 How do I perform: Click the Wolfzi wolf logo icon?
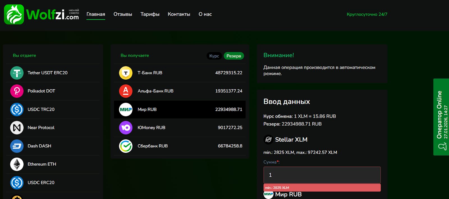[x=14, y=14]
